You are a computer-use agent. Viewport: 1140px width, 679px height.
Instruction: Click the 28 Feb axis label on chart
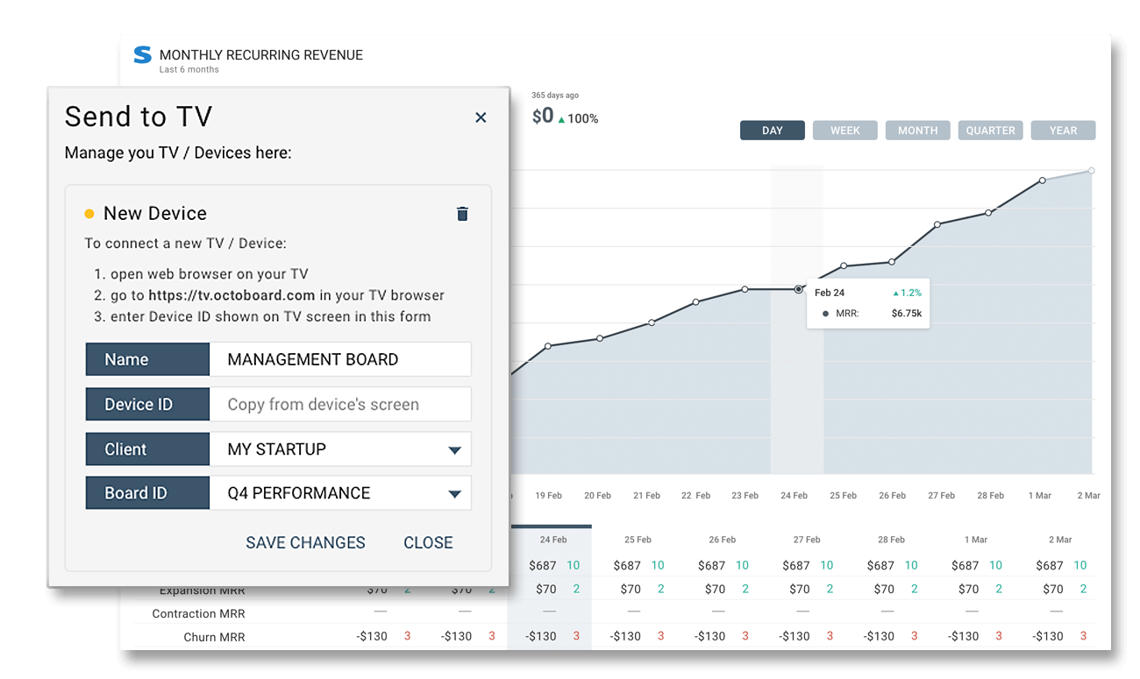click(991, 495)
